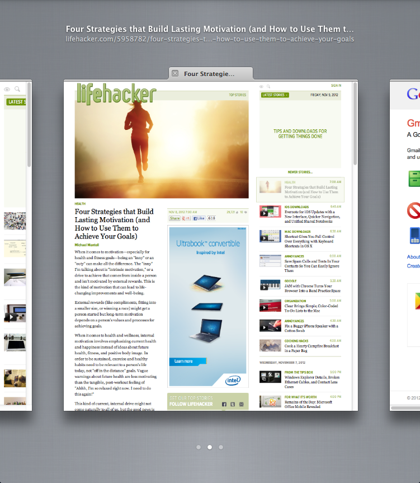The image size is (420, 483).
Task: Open the Save Spam Calls story
Action: coord(312,266)
